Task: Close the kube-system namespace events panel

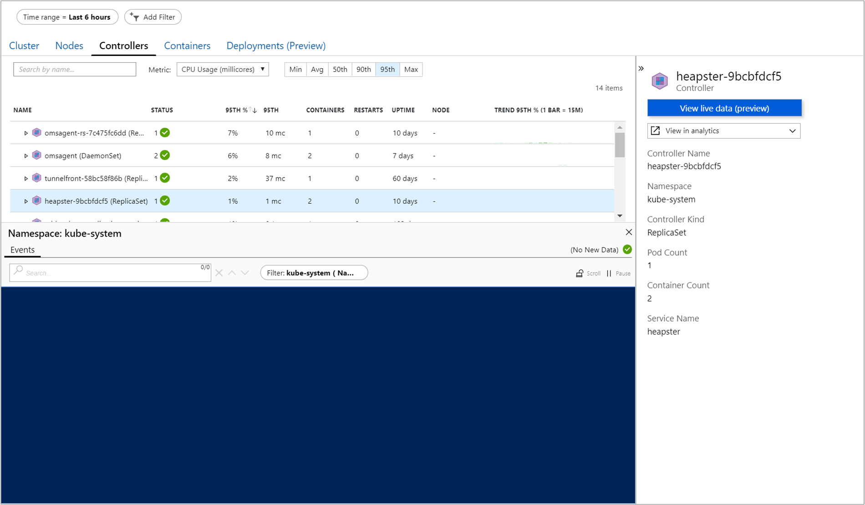Action: tap(629, 232)
